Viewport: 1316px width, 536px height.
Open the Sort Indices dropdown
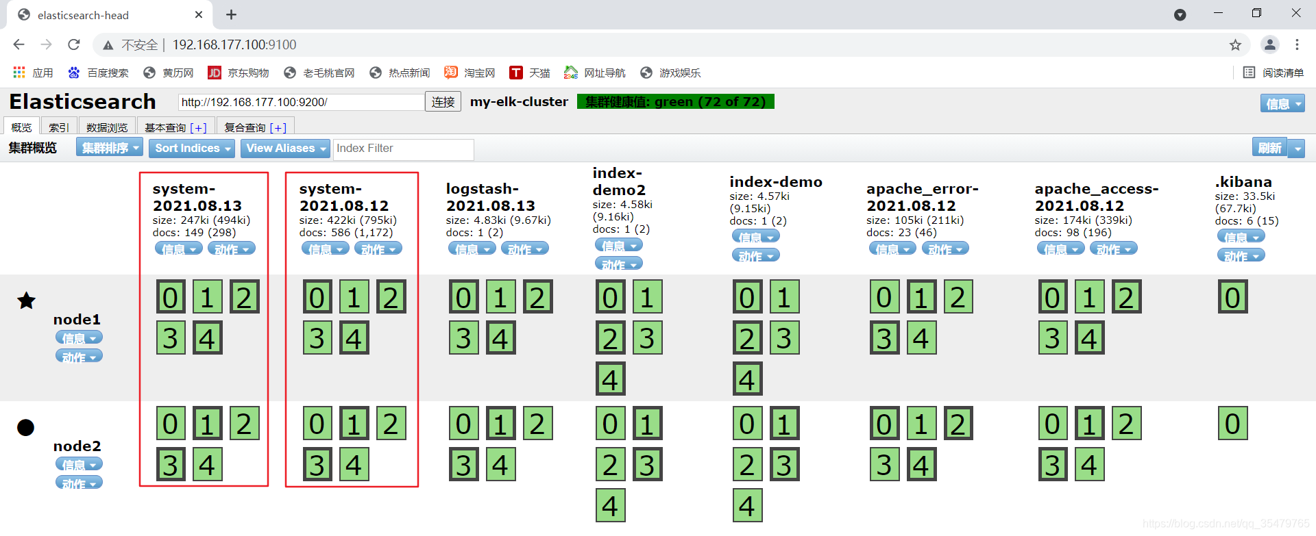point(192,148)
